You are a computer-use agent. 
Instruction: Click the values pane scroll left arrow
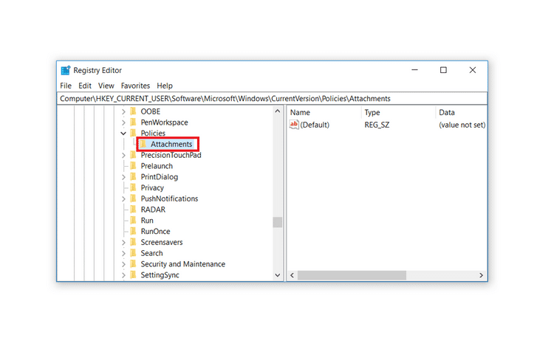(x=293, y=275)
